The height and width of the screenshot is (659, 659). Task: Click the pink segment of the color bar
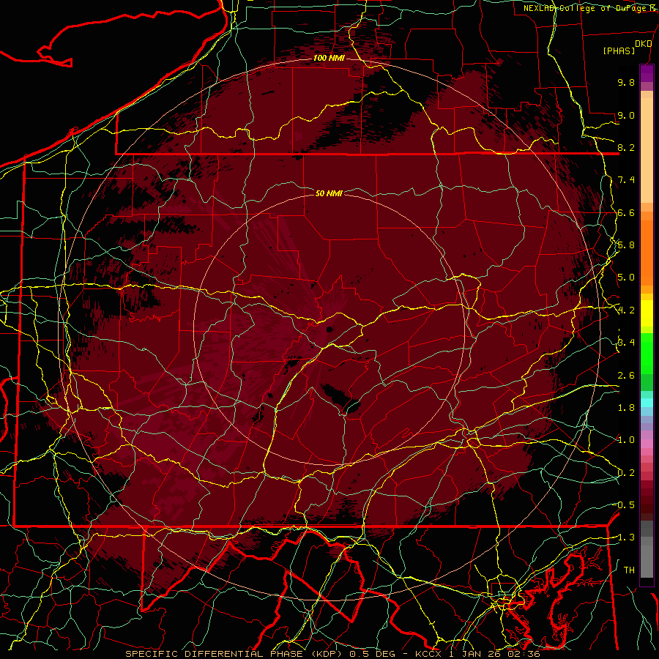pyautogui.click(x=647, y=444)
